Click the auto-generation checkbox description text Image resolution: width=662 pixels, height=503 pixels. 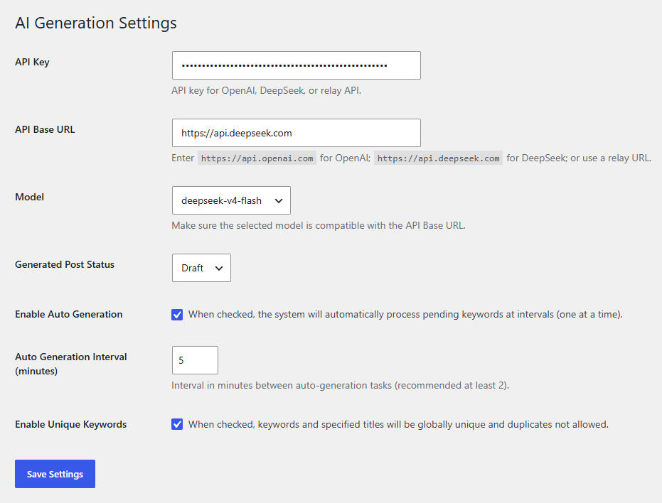(x=405, y=314)
